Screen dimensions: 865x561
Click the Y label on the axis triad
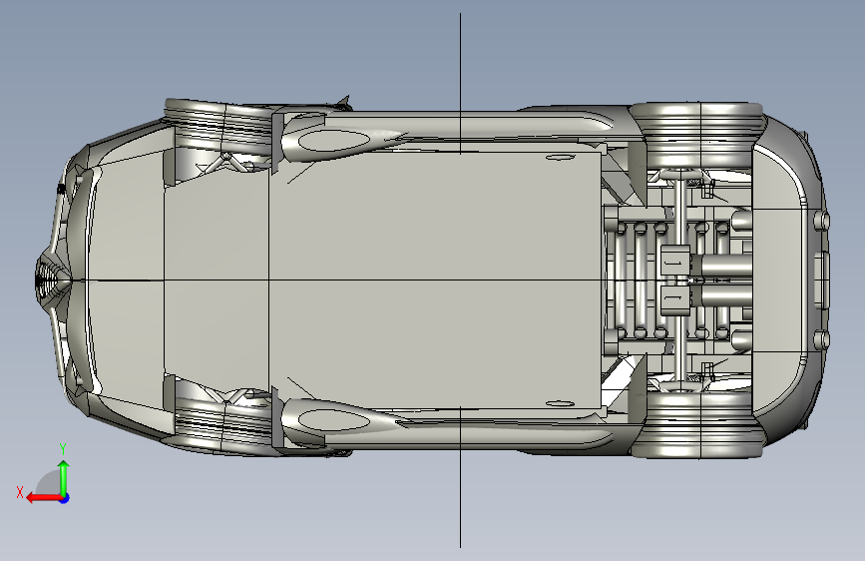click(63, 449)
